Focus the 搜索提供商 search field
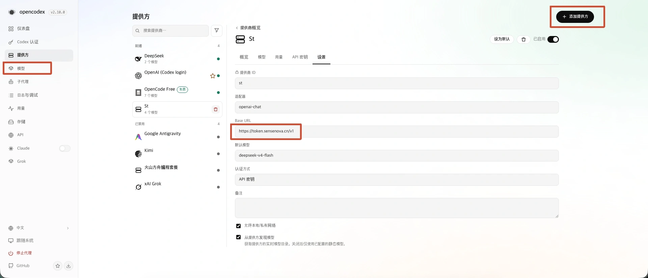Viewport: 648px width, 278px height. point(170,31)
